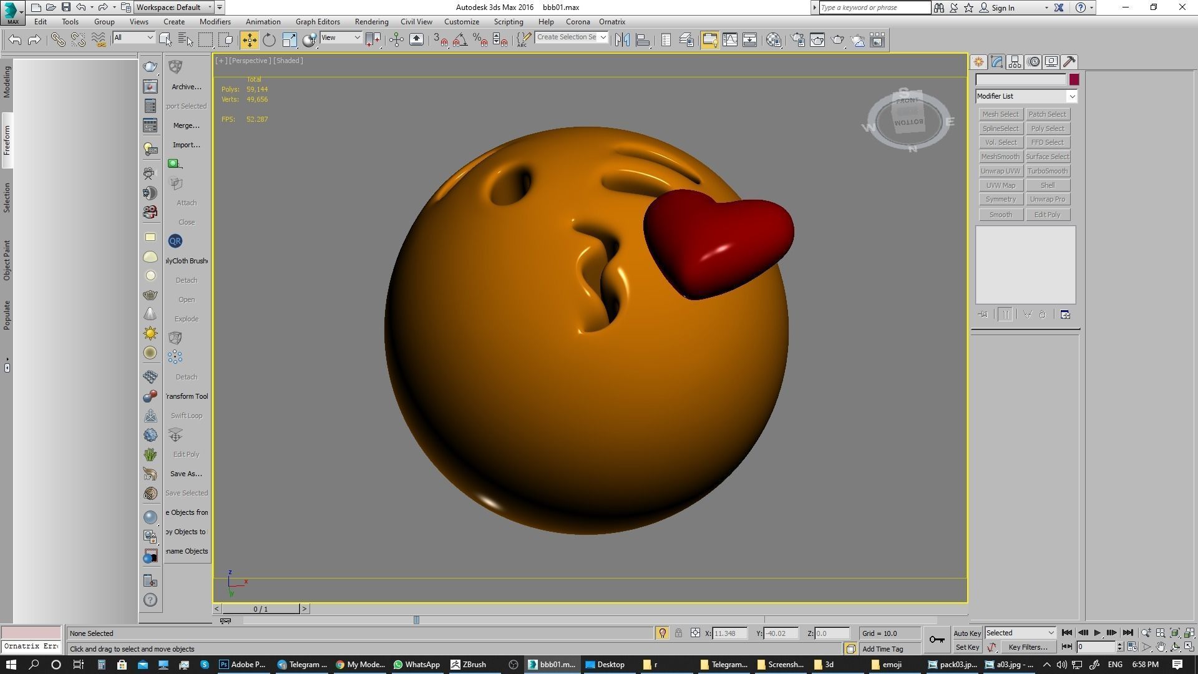This screenshot has width=1198, height=674.
Task: Click the time slider 0 / 1 handle
Action: [x=260, y=609]
